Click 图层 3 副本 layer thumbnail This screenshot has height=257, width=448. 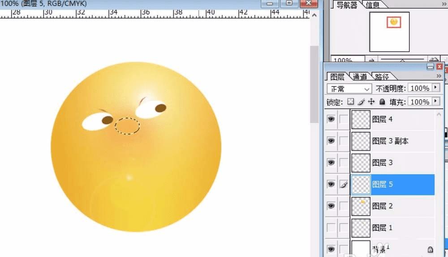click(361, 141)
